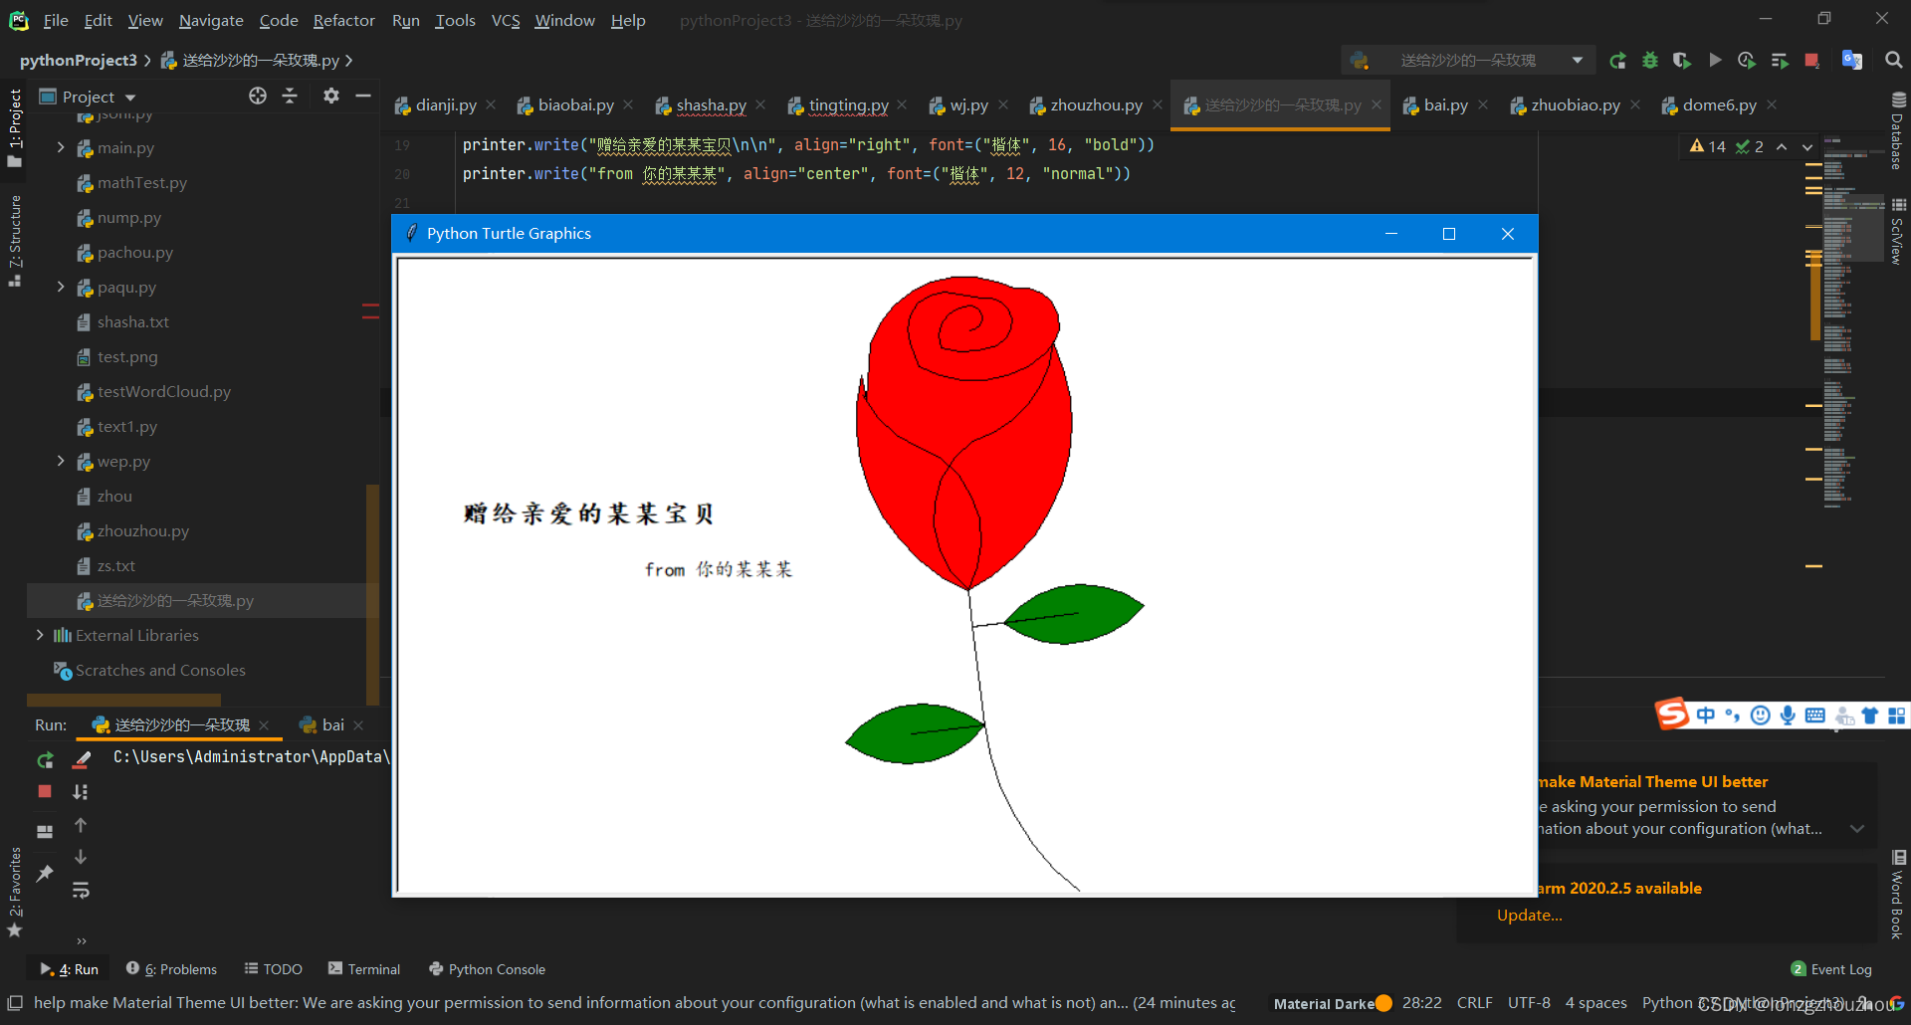The height and width of the screenshot is (1025, 1911).
Task: Run the current configuration with the green play icon
Action: pyautogui.click(x=1715, y=60)
